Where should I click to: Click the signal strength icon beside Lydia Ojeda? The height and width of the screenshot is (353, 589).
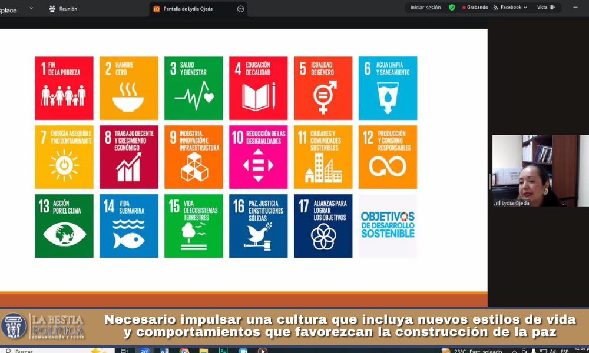pyautogui.click(x=497, y=203)
